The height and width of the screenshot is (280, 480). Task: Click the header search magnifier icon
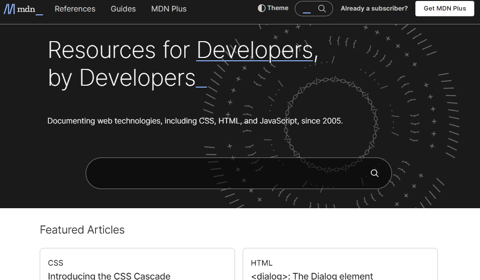click(322, 9)
